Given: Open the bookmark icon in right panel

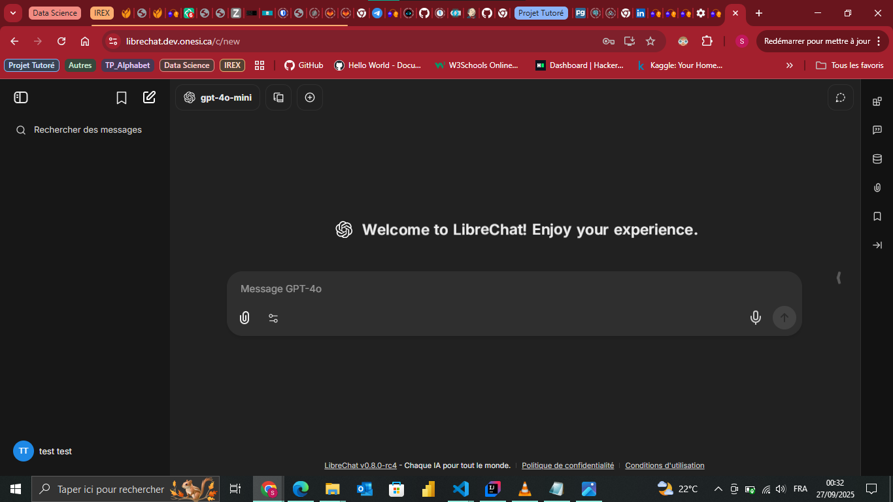Looking at the screenshot, I should tap(877, 216).
